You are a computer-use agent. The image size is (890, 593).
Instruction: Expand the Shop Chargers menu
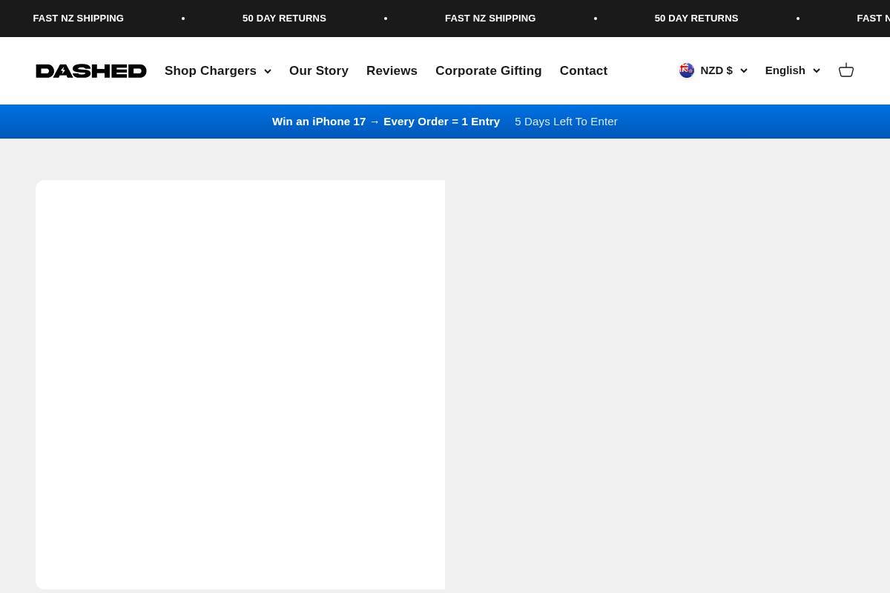click(x=218, y=71)
